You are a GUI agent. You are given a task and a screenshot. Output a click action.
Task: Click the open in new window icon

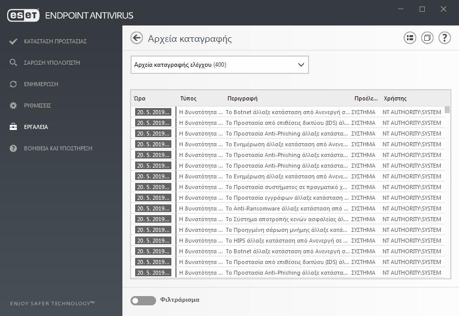(427, 38)
